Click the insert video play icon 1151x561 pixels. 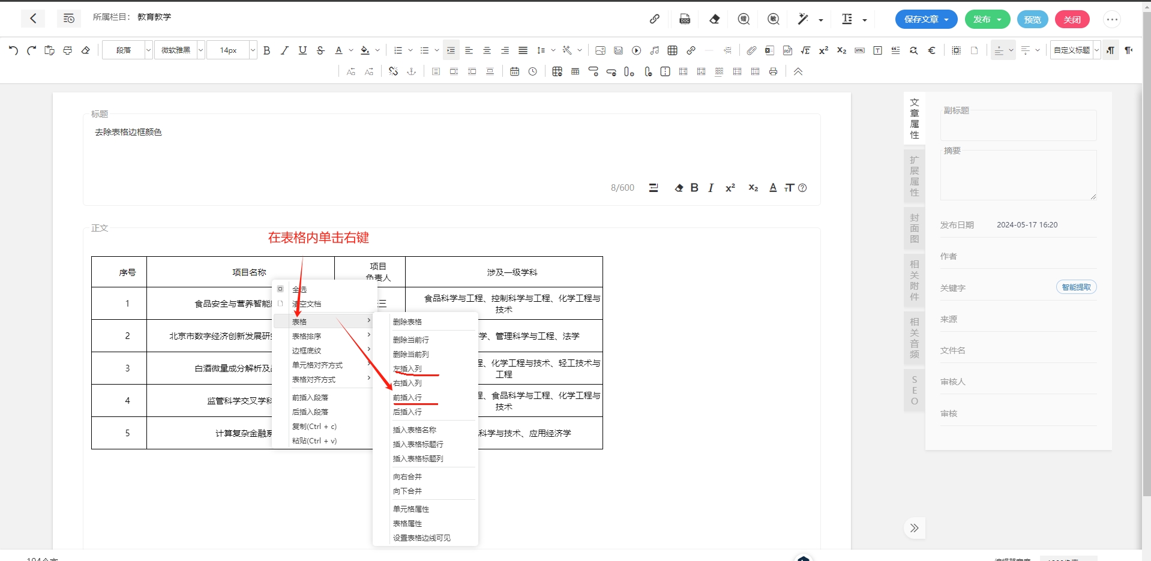[x=637, y=50]
